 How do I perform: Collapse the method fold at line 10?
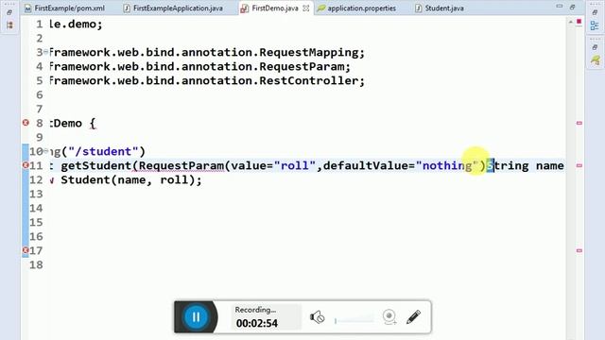[46, 151]
